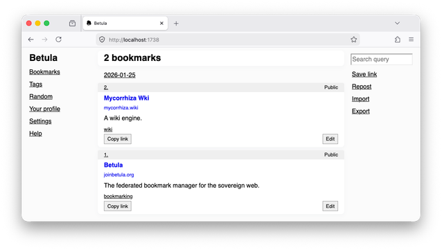Viewport: 442px width, 250px height.
Task: Open the Tags page
Action: [x=35, y=84]
